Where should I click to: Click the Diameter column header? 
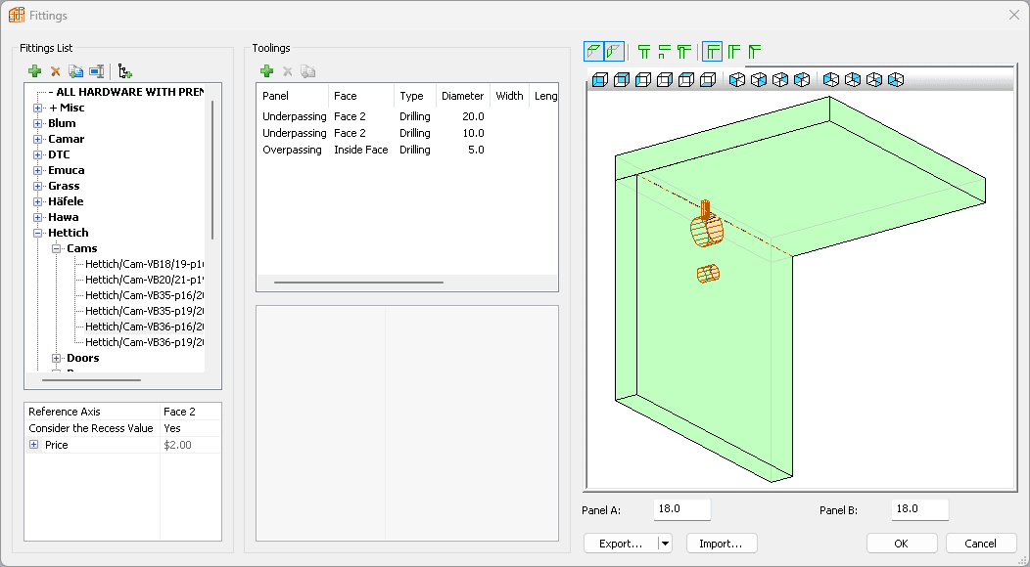[462, 96]
